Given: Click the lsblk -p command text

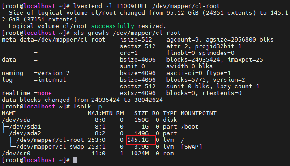Looking at the screenshot, I should (88, 106).
